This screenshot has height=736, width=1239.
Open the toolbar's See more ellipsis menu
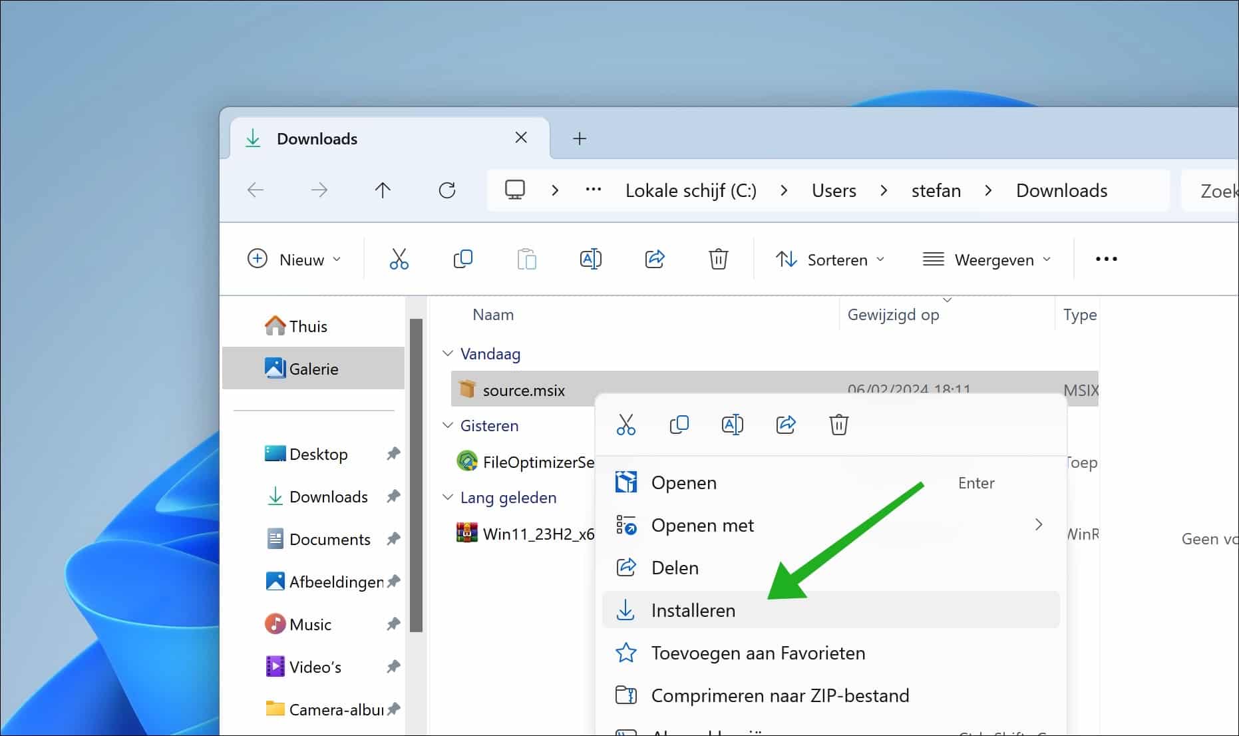pyautogui.click(x=1106, y=259)
